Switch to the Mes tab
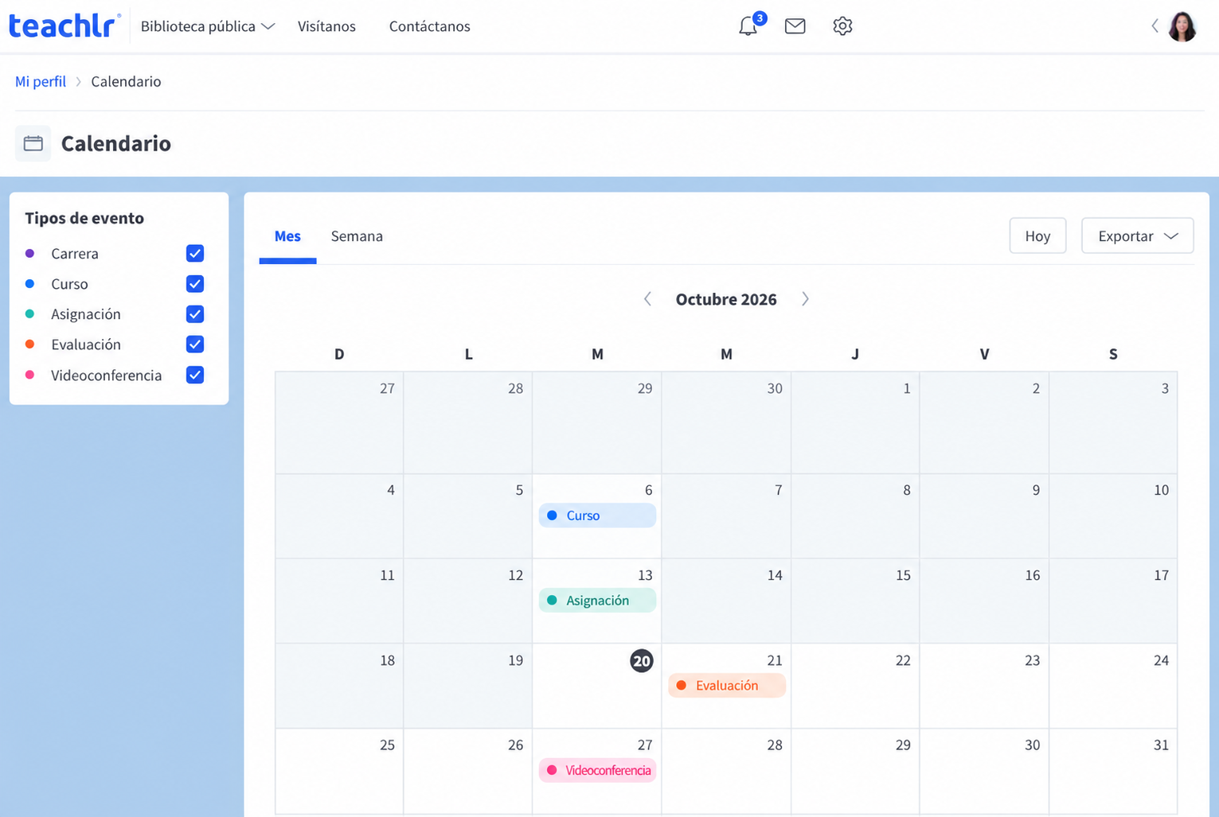Image resolution: width=1219 pixels, height=817 pixels. pos(287,236)
